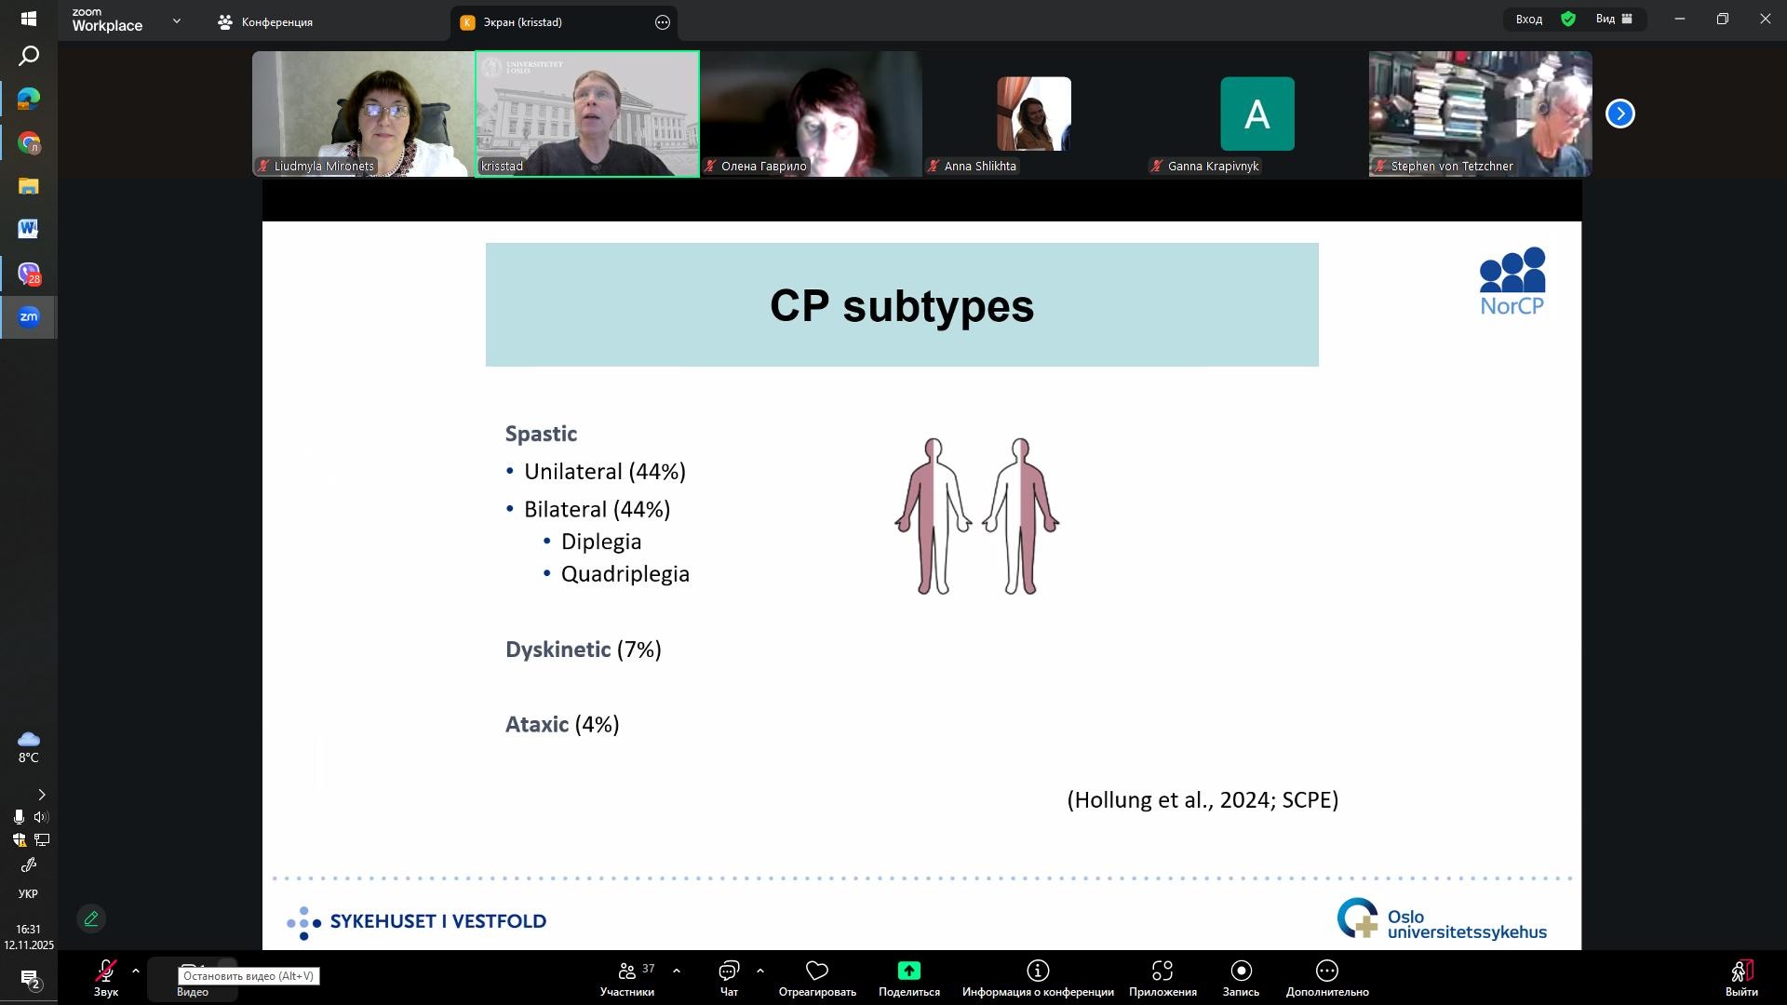Show next participants with blue arrow
The image size is (1787, 1005).
coord(1619,114)
